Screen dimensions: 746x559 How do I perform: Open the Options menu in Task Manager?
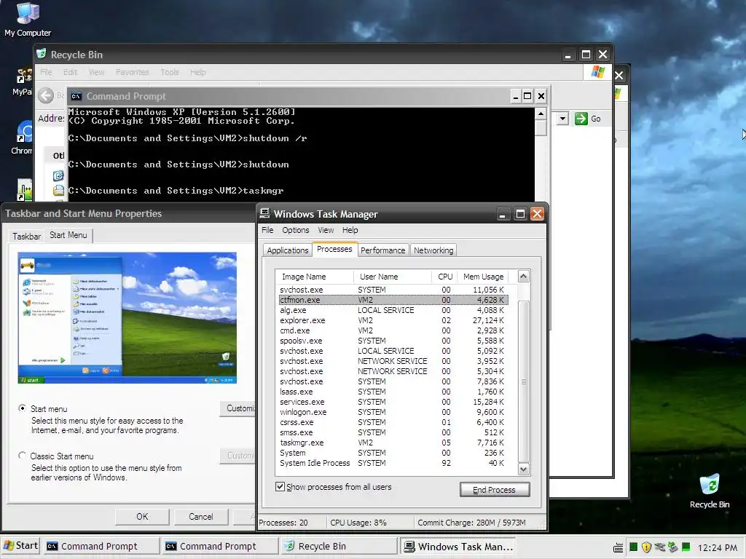(296, 230)
